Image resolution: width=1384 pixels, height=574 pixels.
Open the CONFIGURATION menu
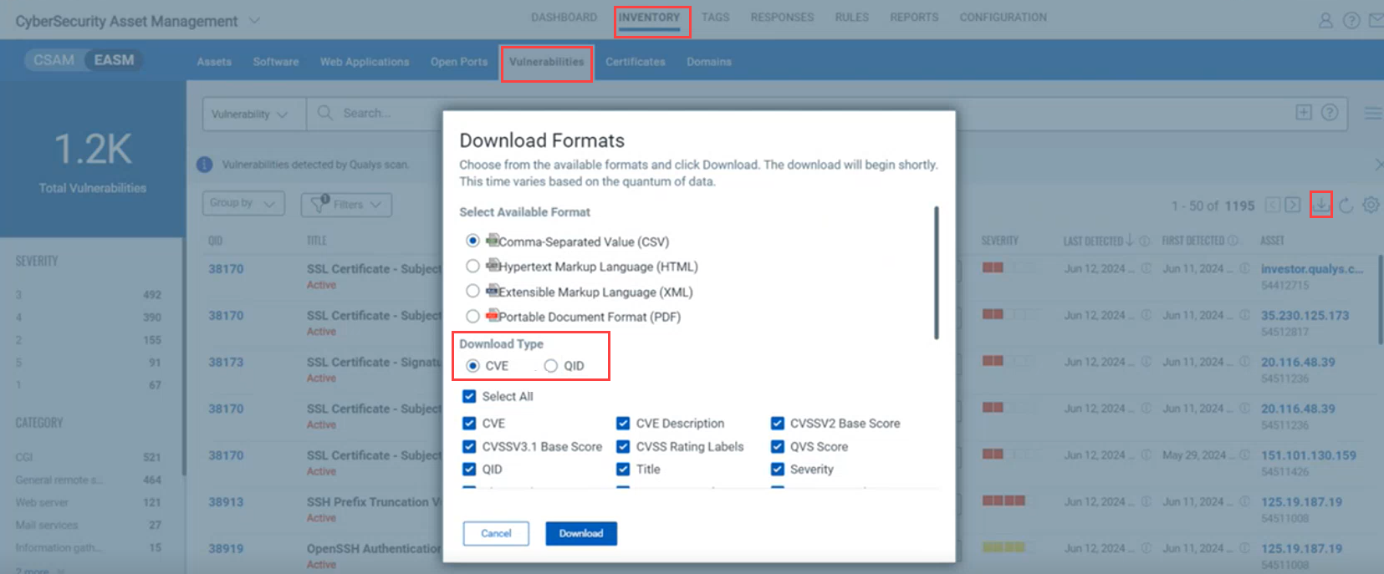pyautogui.click(x=1003, y=18)
